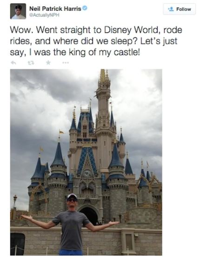Favorite the tweet with the star icon
Viewport: 199px width, 260px height.
[48, 62]
